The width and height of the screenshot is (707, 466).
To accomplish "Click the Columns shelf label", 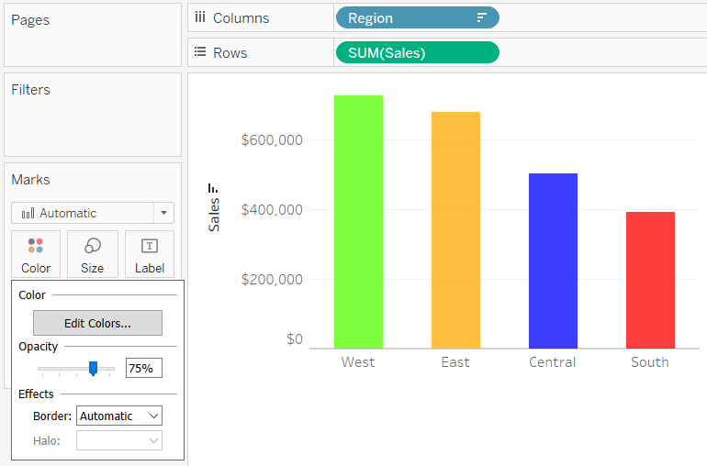I will [241, 18].
